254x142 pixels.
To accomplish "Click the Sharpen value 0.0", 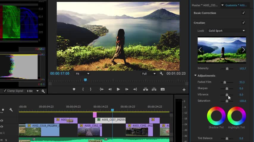I will click(x=241, y=88).
